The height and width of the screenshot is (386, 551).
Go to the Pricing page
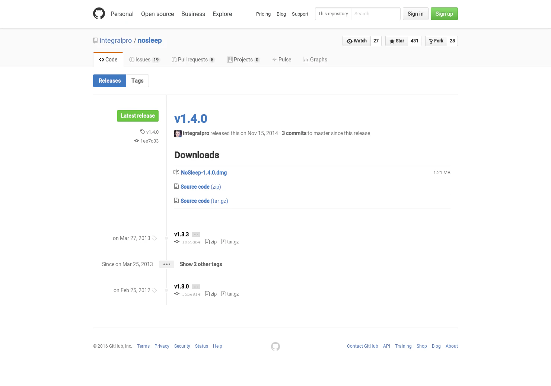(263, 14)
